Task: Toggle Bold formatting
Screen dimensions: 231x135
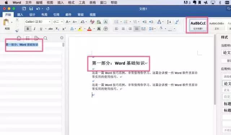Action: 28,29
